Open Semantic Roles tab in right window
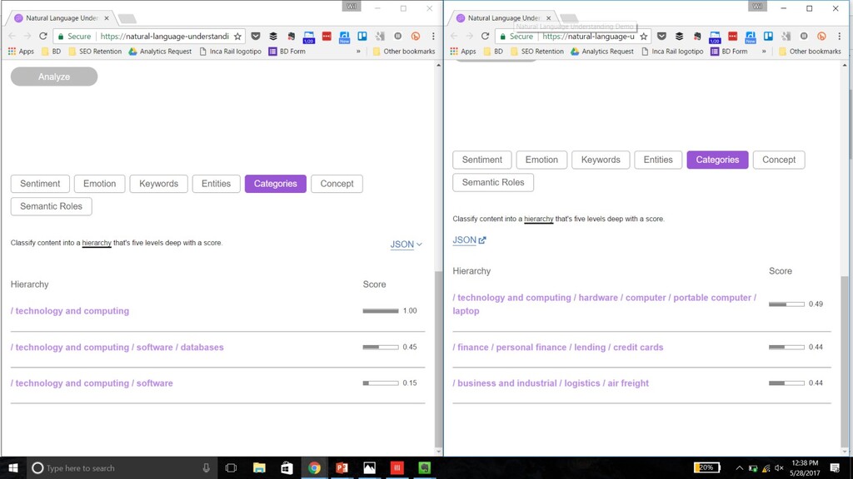853x479 pixels. (x=493, y=182)
